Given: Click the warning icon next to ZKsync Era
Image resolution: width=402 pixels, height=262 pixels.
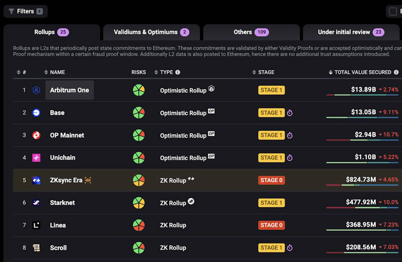Looking at the screenshot, I should coord(88,180).
